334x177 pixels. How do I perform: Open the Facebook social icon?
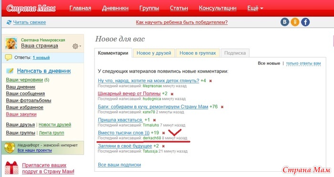coord(305,22)
